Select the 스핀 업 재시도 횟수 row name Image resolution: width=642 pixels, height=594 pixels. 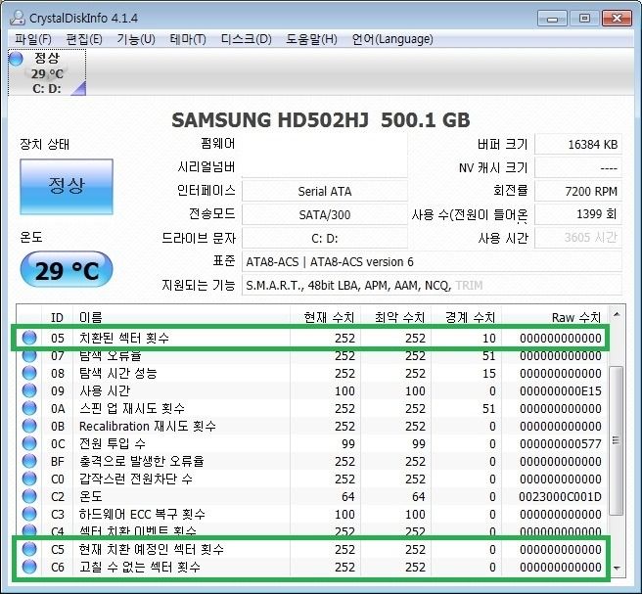132,408
